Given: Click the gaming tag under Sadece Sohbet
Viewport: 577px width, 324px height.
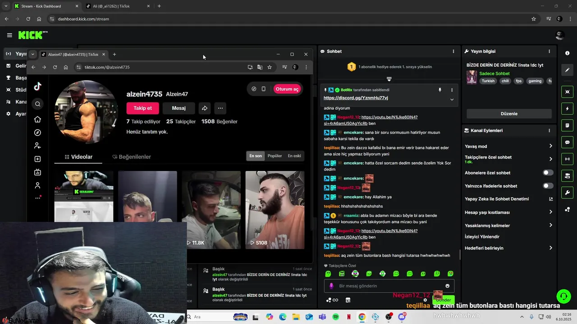Looking at the screenshot, I should point(535,81).
